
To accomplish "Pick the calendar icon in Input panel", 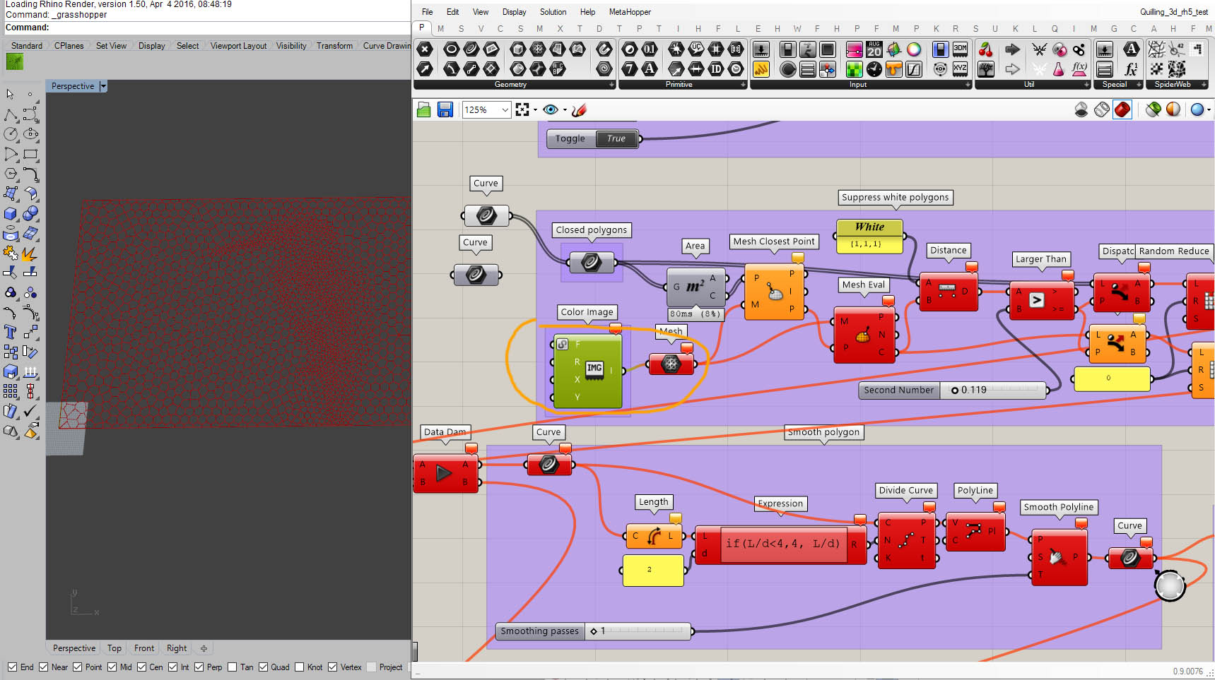I will [874, 49].
